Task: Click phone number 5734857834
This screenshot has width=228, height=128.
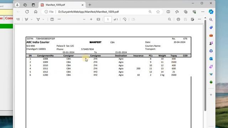Action: (87, 49)
